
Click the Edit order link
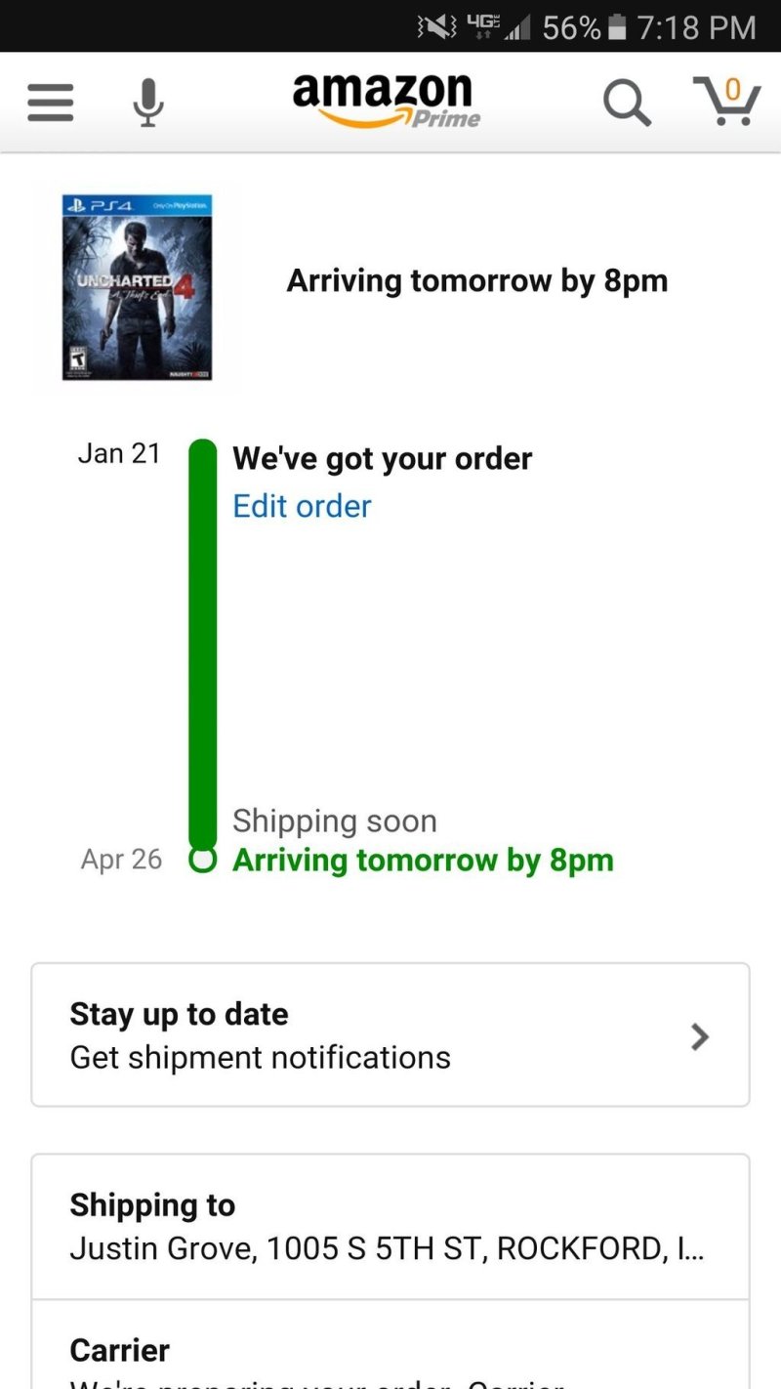302,506
